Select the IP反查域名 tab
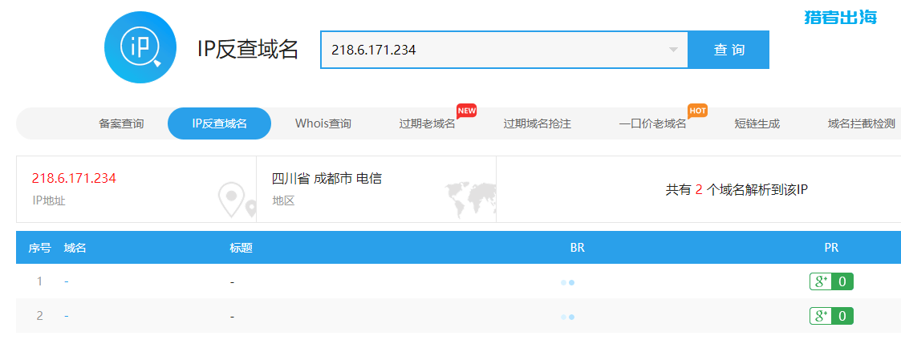This screenshot has width=901, height=356. pos(220,123)
